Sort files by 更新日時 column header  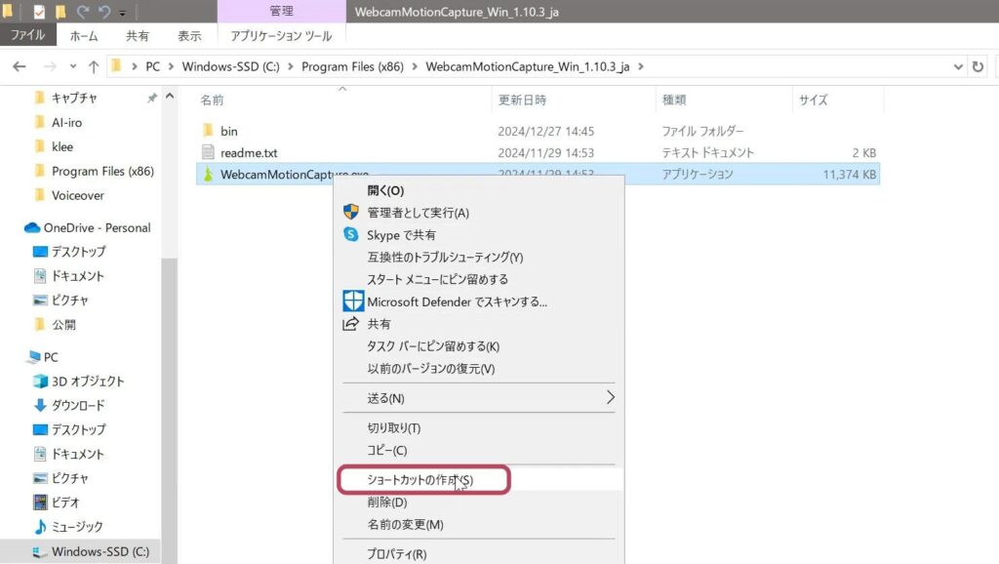(523, 100)
